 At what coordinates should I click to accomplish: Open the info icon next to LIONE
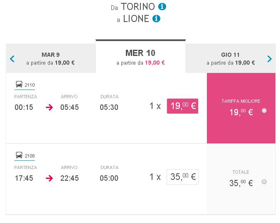click(156, 19)
